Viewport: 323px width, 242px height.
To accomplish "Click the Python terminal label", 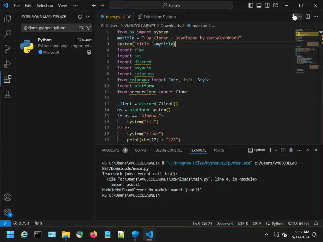I will tap(257, 150).
